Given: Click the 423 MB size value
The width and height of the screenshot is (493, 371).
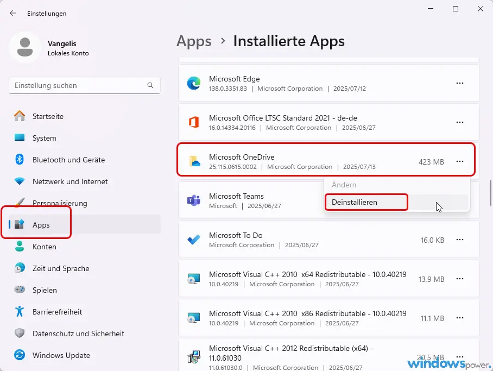Looking at the screenshot, I should pyautogui.click(x=431, y=162).
